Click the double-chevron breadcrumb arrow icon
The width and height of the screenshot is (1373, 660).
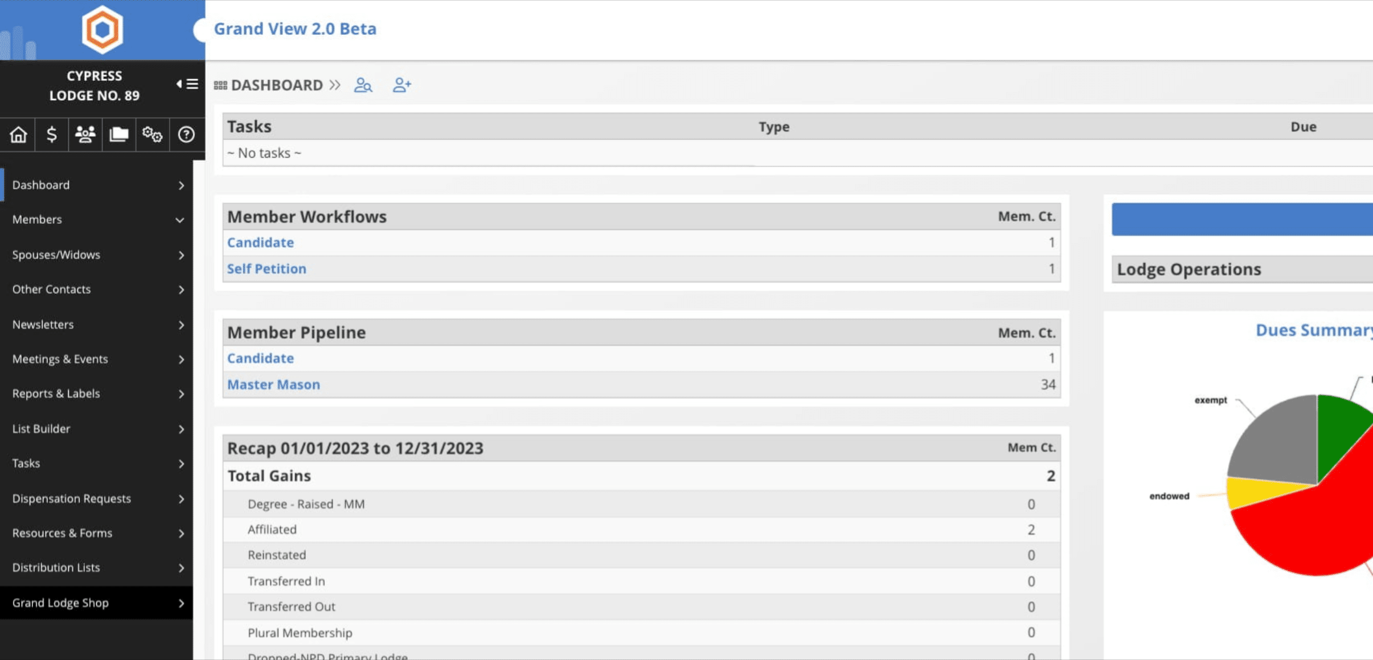click(x=335, y=85)
